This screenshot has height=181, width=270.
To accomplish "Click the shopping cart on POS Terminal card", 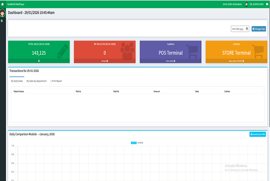I will (x=192, y=50).
